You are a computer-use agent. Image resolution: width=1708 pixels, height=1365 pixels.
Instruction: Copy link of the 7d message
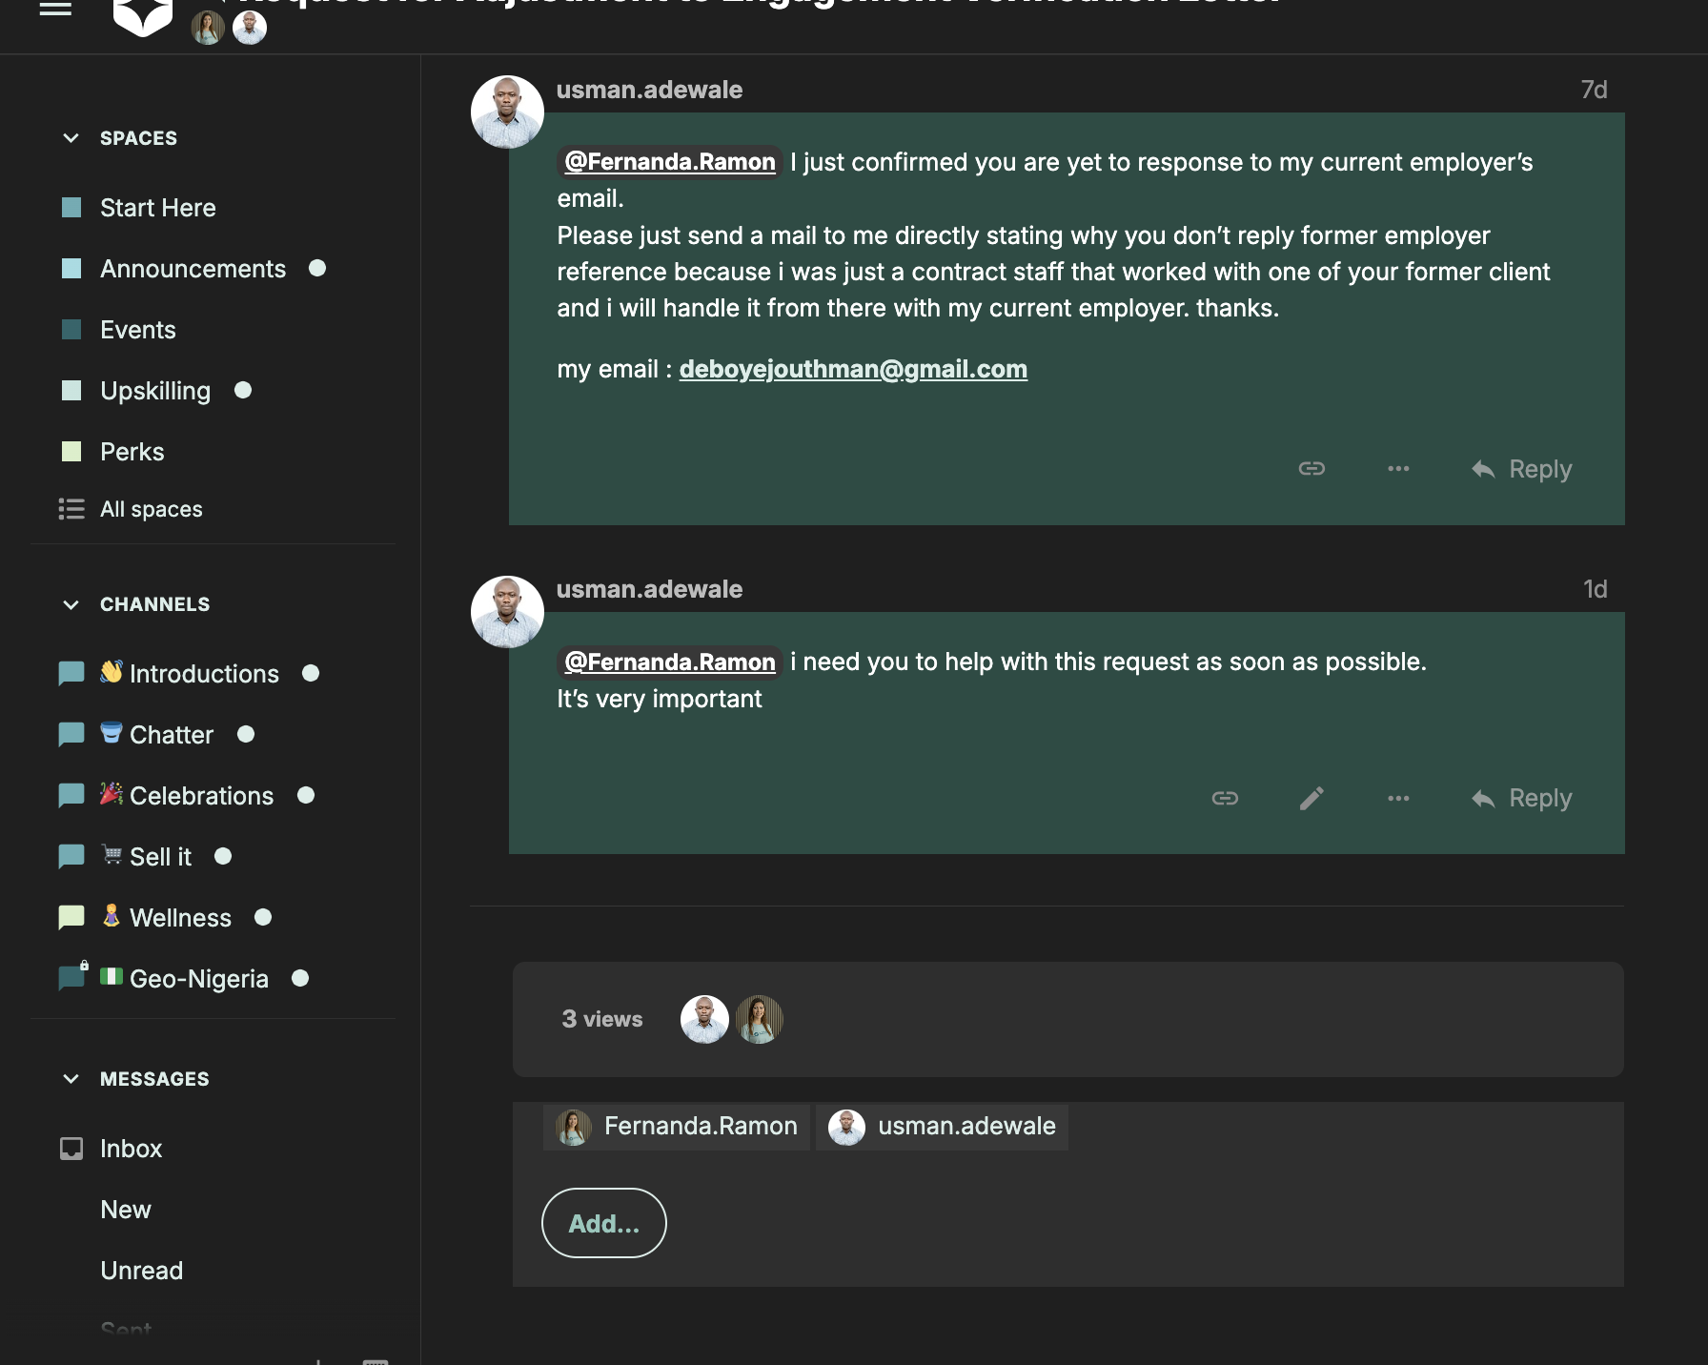[1311, 468]
